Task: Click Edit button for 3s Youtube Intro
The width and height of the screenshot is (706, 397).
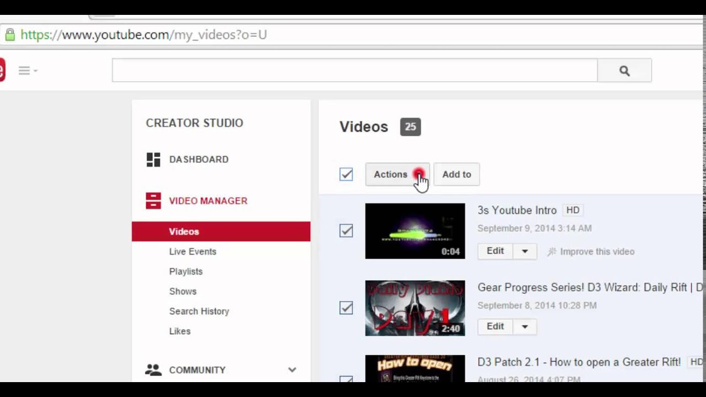Action: [495, 251]
